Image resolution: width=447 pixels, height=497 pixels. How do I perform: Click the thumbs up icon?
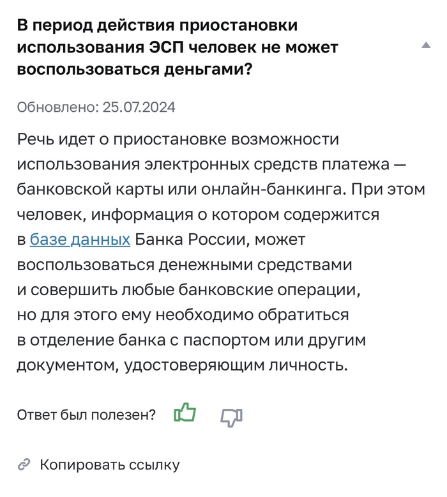(185, 413)
